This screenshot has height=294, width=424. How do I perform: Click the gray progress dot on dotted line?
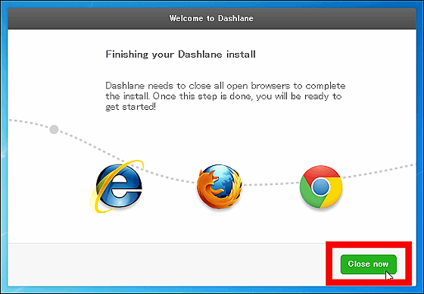[x=54, y=130]
